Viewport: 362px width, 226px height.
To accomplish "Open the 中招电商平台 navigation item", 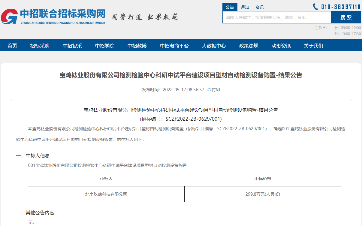I will [174, 46].
